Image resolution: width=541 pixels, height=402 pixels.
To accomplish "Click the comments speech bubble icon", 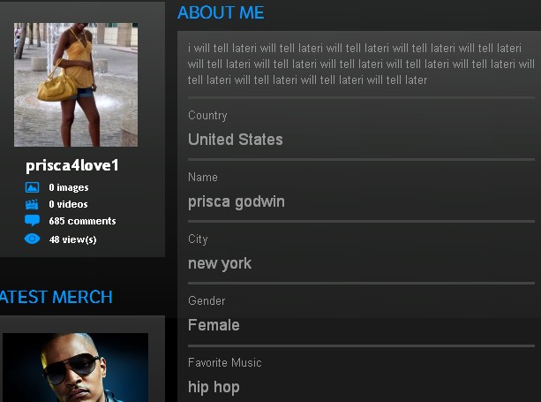I will [x=32, y=220].
